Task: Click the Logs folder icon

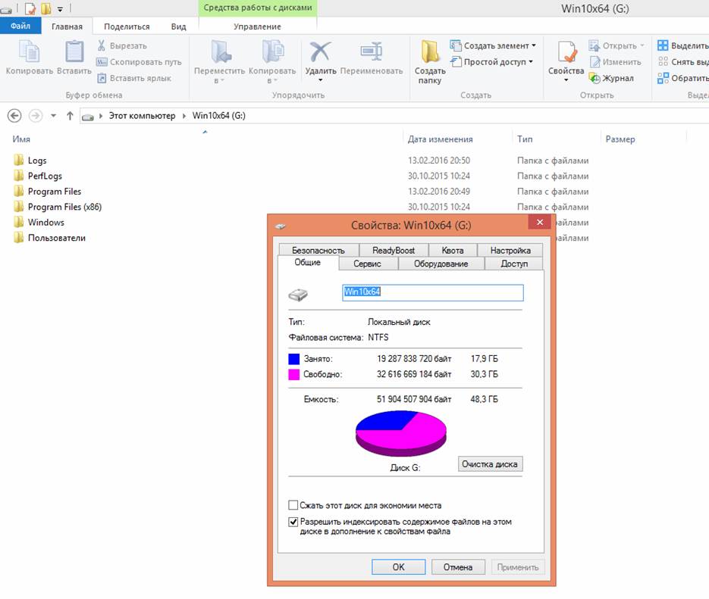Action: coord(18,160)
